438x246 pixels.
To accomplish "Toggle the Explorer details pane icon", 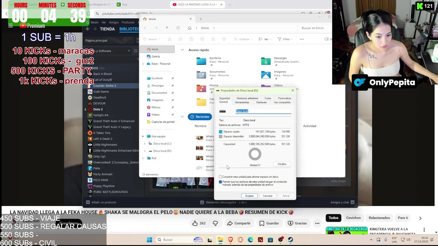I will pyautogui.click(x=326, y=39).
